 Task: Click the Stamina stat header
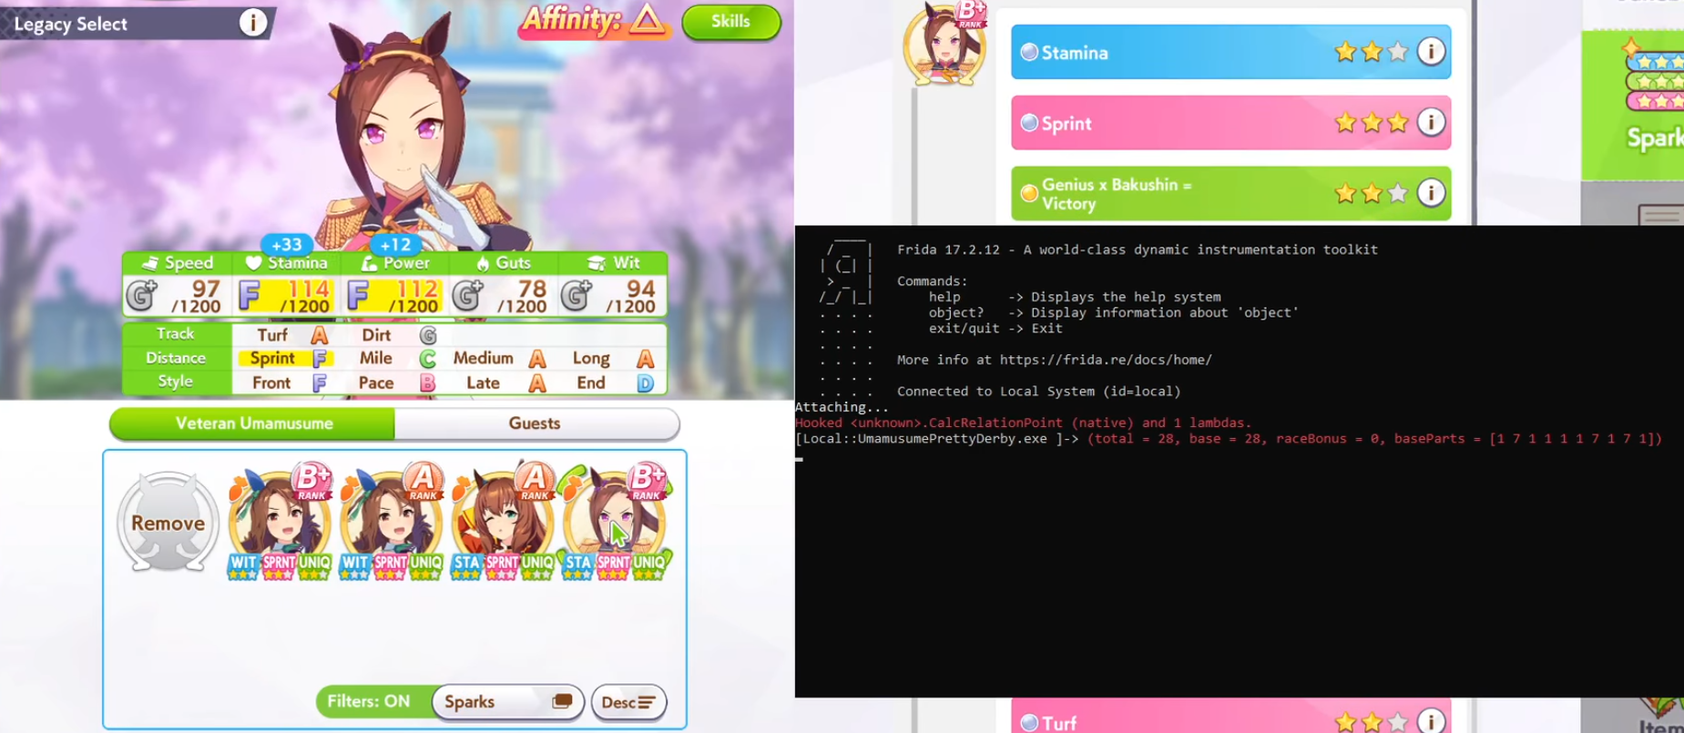coord(287,263)
